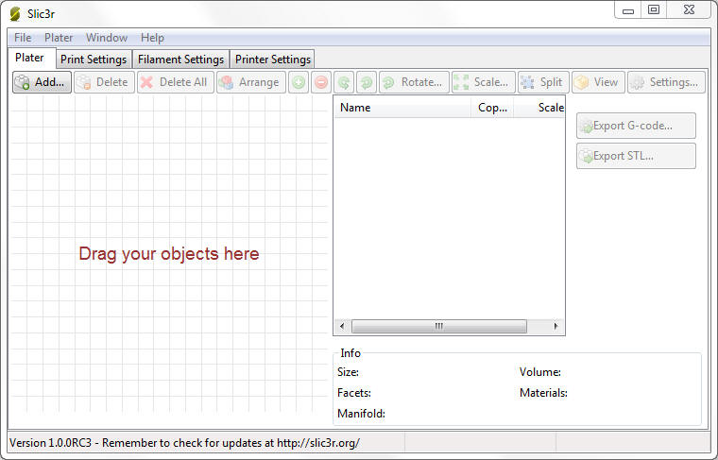Click the red minus decrease copies icon
Screen dimensions: 718x460
click(321, 82)
